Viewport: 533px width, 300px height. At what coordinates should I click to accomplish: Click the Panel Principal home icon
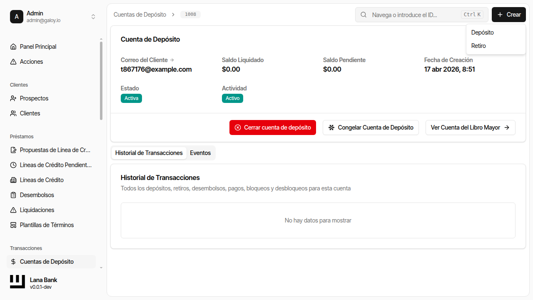click(x=13, y=47)
